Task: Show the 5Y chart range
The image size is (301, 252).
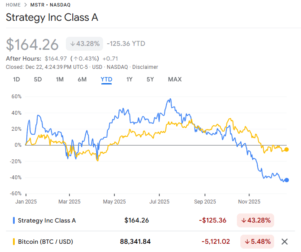Action: point(150,79)
